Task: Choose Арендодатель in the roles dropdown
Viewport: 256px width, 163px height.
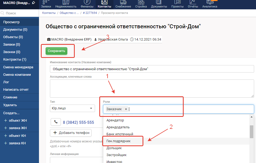Action: (118, 127)
